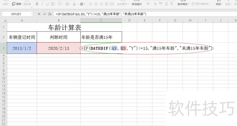Open Sum (求和) dropdown
Screen dimensions: 237x126
[219, 4]
